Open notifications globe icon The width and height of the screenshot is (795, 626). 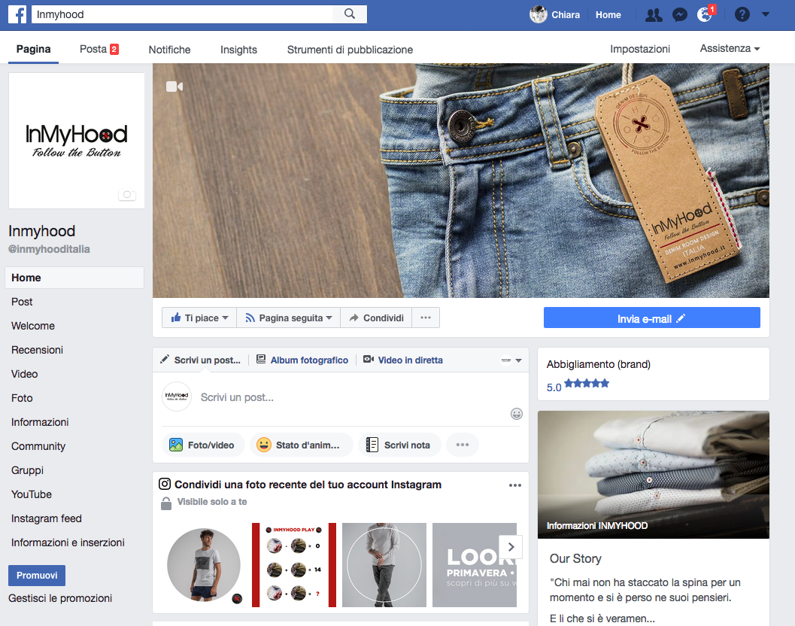[704, 15]
